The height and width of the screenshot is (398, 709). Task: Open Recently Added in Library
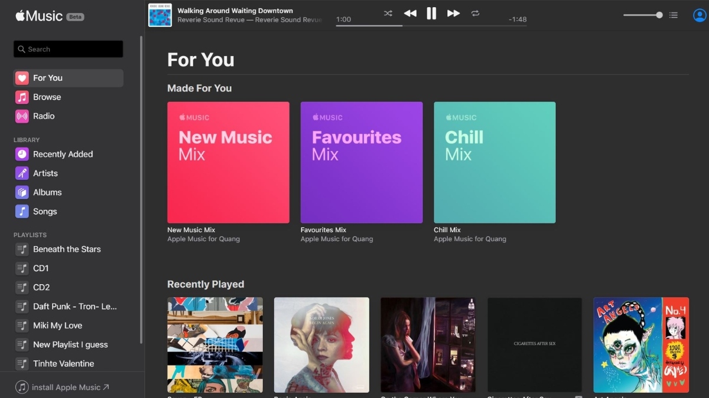coord(69,154)
